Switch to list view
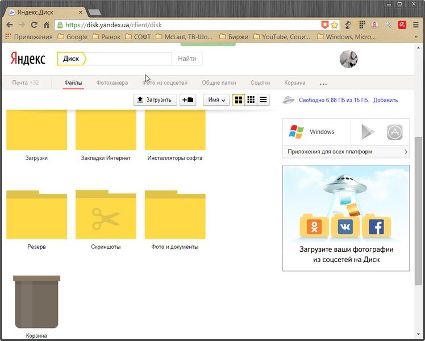Screen dimensions: 425x341 tap(263, 100)
